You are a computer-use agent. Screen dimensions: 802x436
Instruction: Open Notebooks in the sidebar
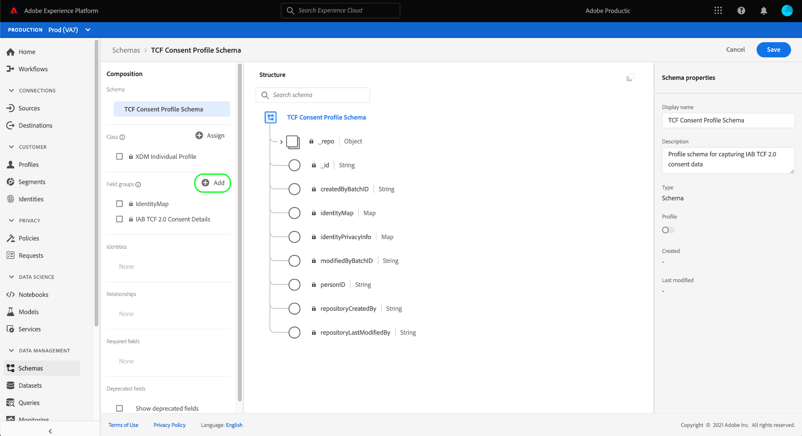click(x=33, y=295)
